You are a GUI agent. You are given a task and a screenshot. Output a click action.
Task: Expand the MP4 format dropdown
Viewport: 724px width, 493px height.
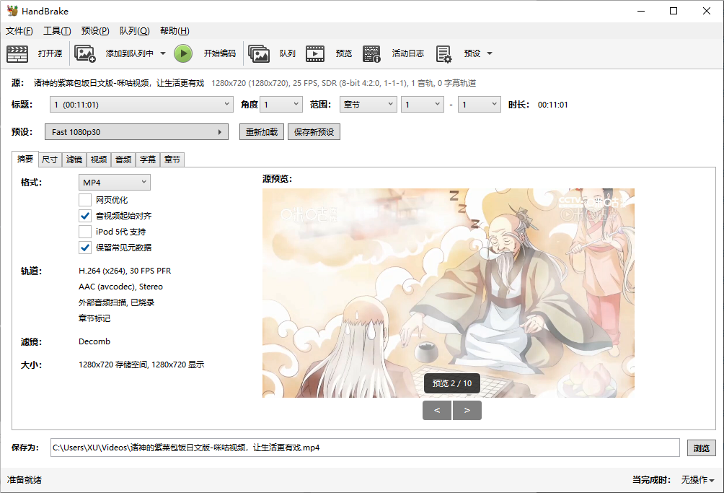coord(115,182)
